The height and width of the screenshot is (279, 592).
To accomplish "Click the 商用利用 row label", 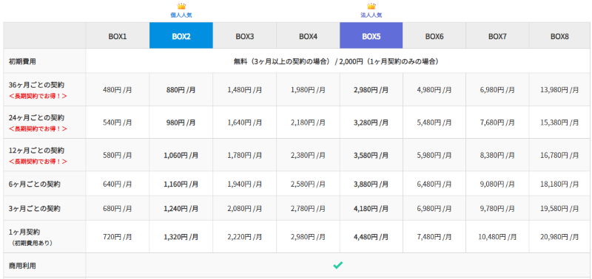I will coord(22,266).
